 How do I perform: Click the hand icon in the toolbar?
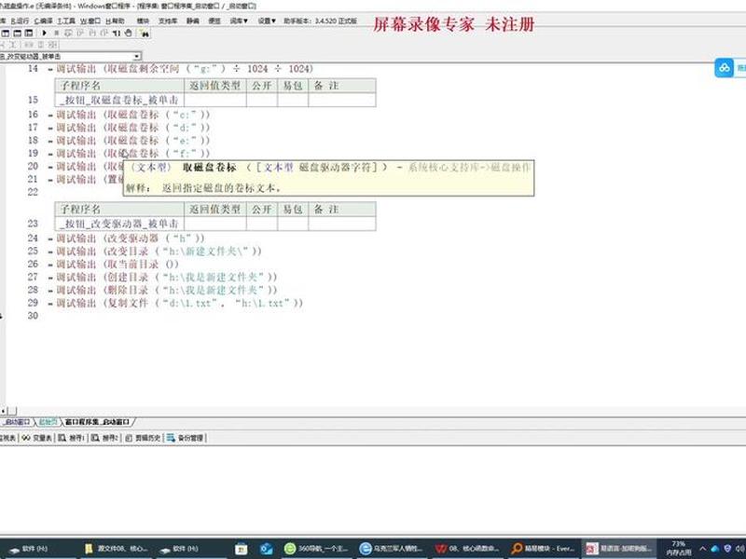129,33
